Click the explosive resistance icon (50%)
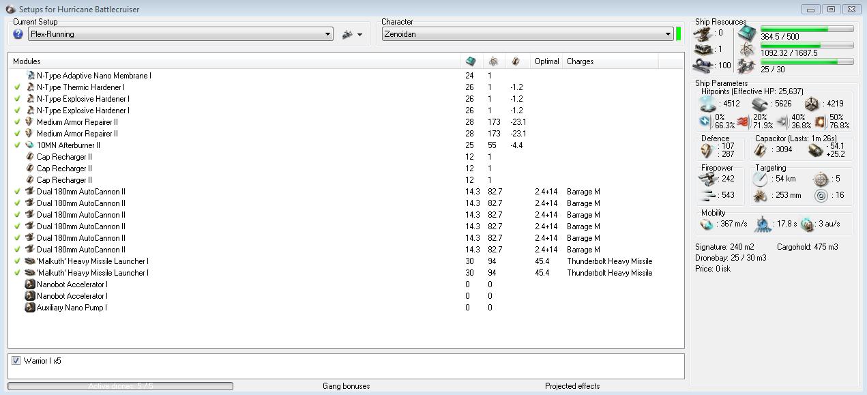 [x=820, y=121]
